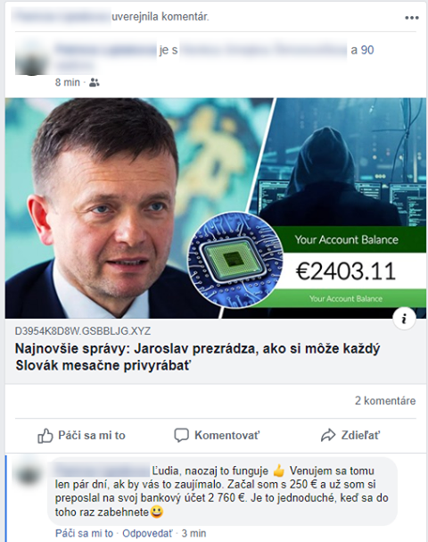The height and width of the screenshot is (542, 428).
Task: Open the Najnovšie správy headline link
Action: pos(197,357)
